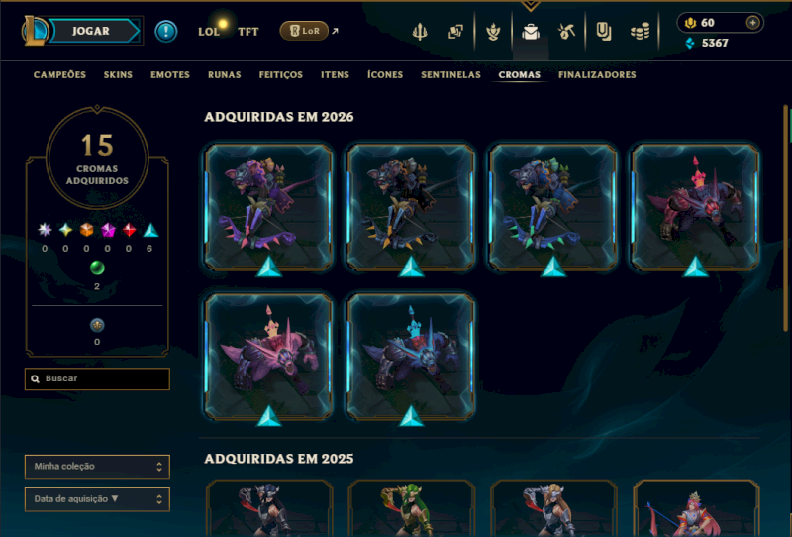This screenshot has width=792, height=537.
Task: Open the Clash trophy icon
Action: click(x=493, y=32)
